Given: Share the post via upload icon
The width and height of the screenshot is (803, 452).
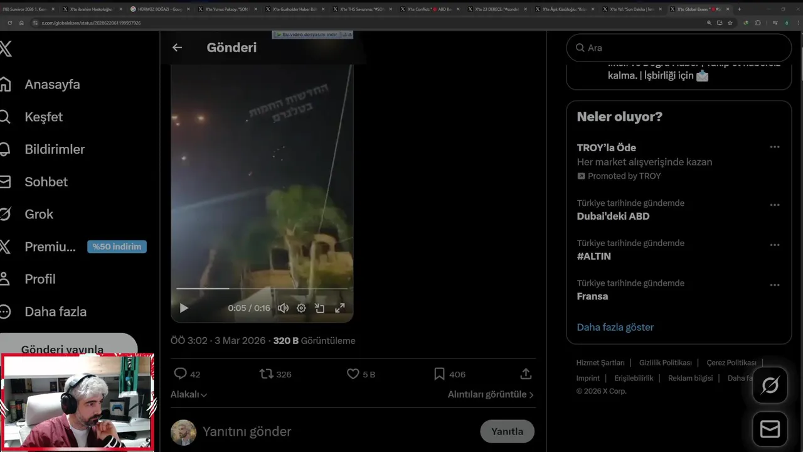Looking at the screenshot, I should coord(526,374).
